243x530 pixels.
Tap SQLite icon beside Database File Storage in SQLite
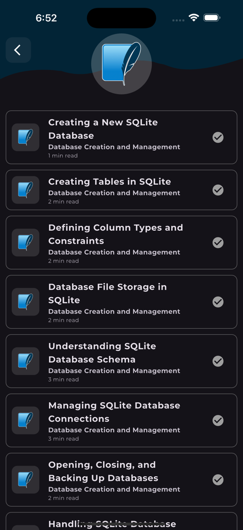coord(26,302)
